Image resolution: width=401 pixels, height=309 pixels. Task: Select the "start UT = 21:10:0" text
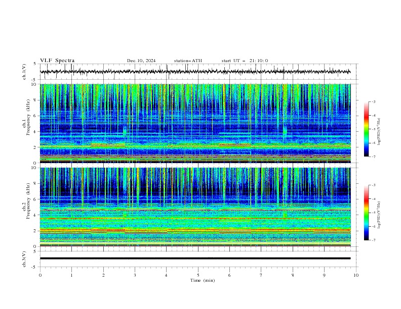click(245, 61)
